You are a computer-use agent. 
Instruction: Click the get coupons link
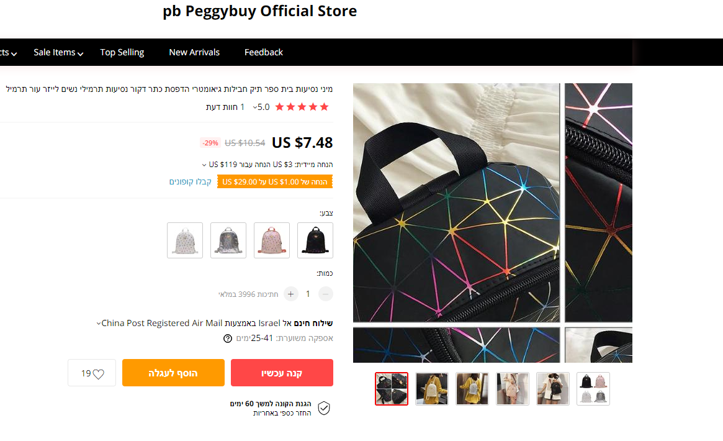tap(191, 182)
